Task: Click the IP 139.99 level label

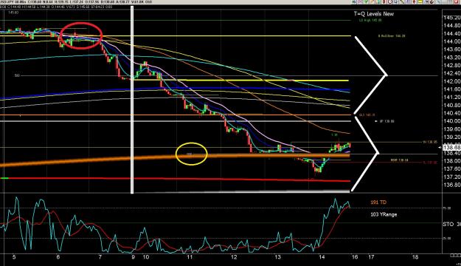Action: (387, 121)
